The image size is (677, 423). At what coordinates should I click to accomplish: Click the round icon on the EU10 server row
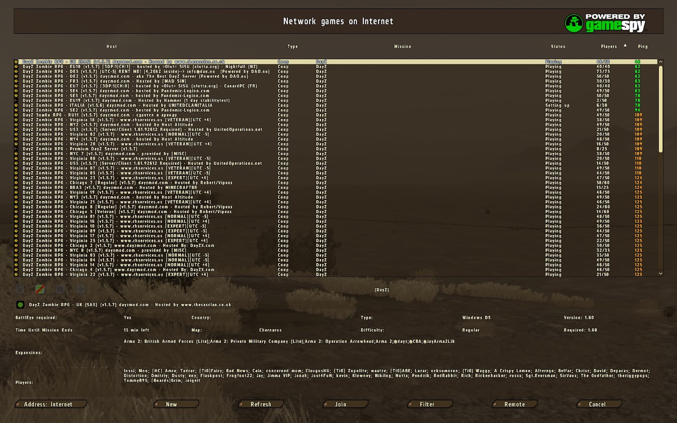pos(17,67)
